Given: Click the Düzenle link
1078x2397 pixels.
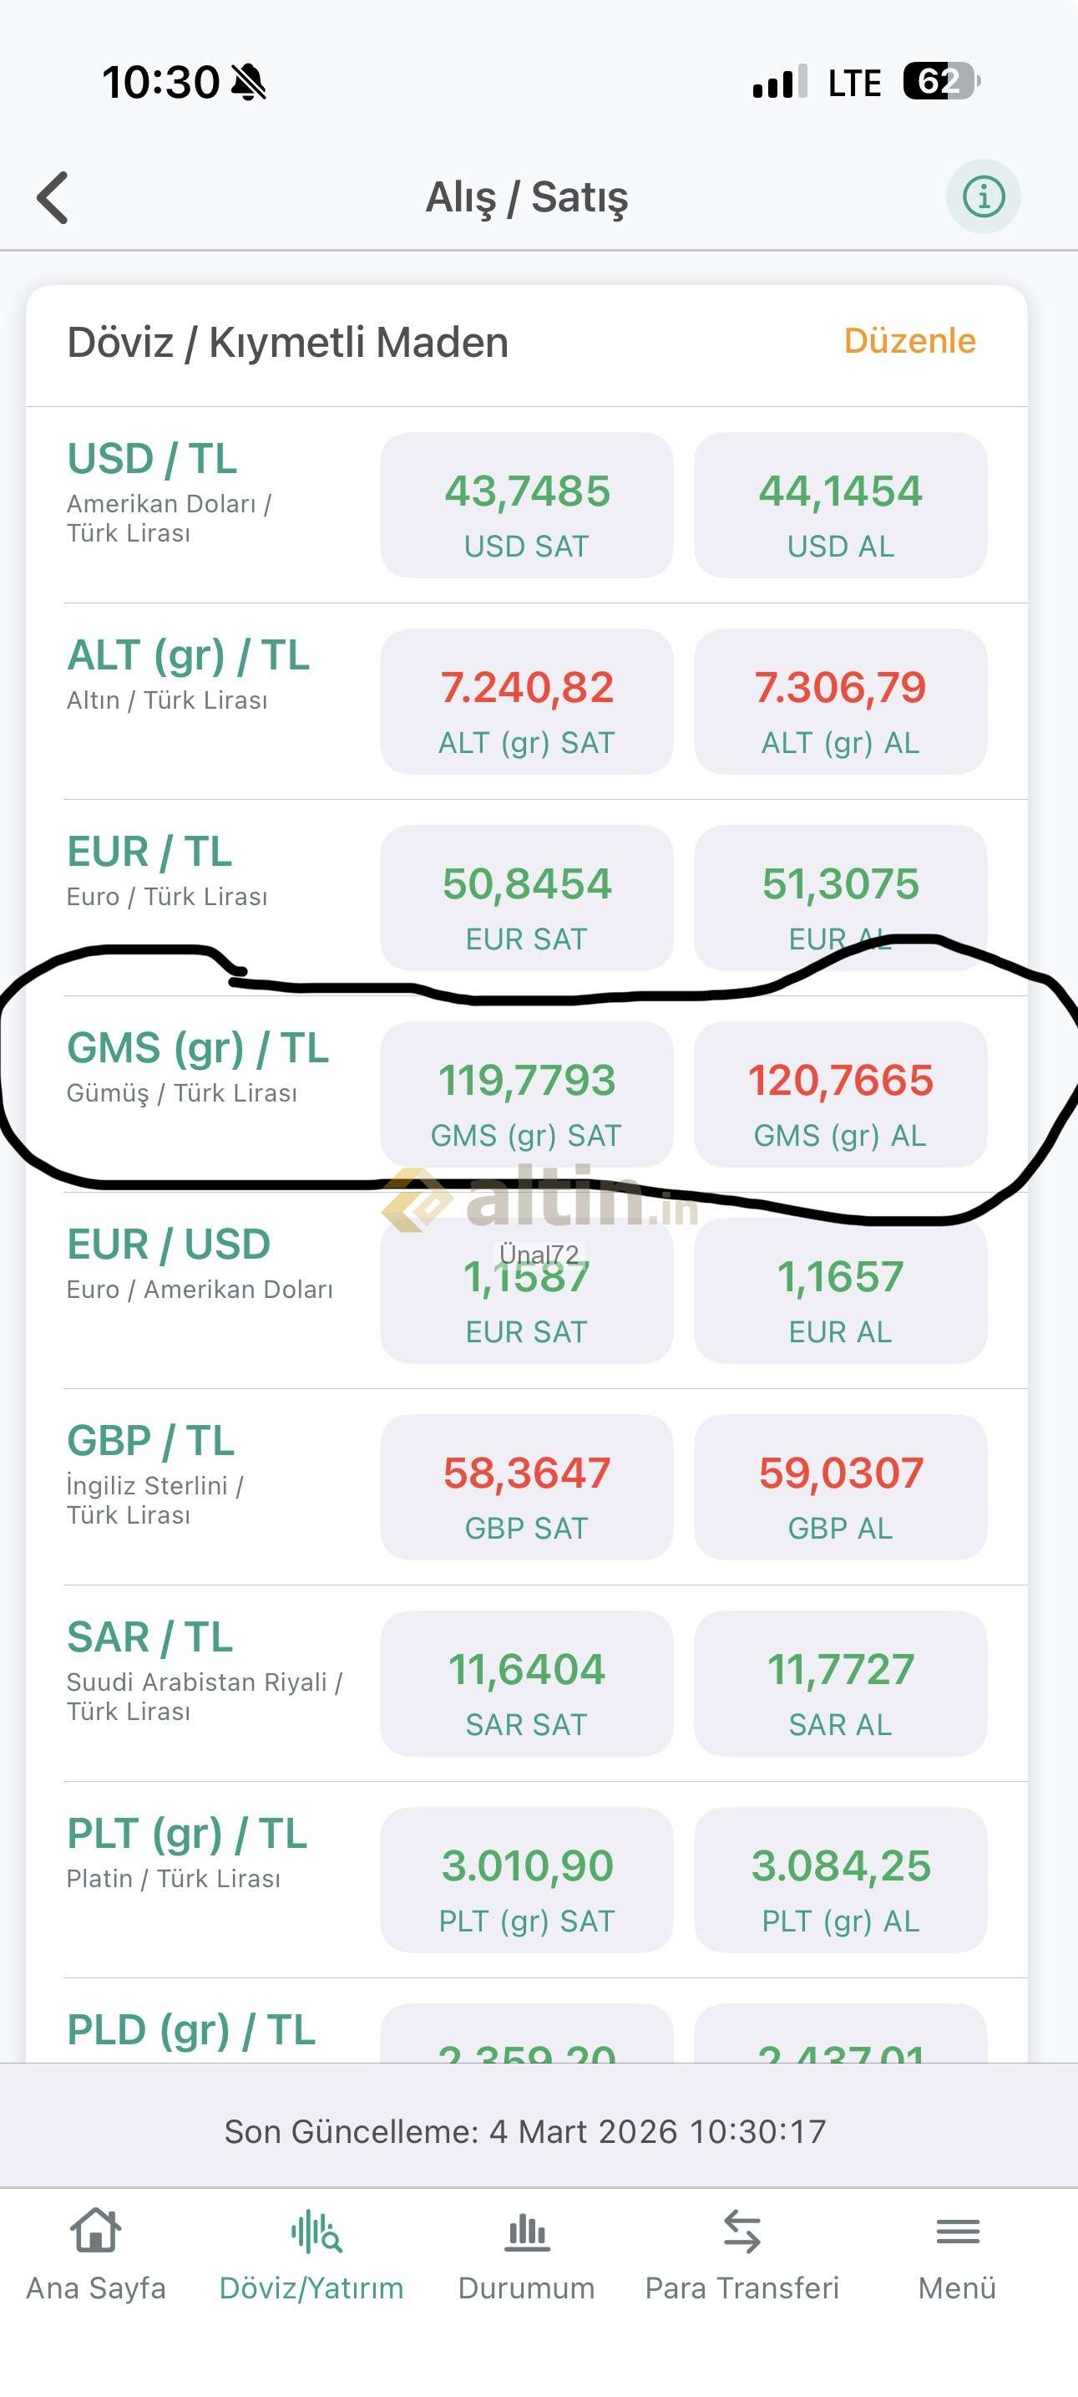Looking at the screenshot, I should point(908,340).
